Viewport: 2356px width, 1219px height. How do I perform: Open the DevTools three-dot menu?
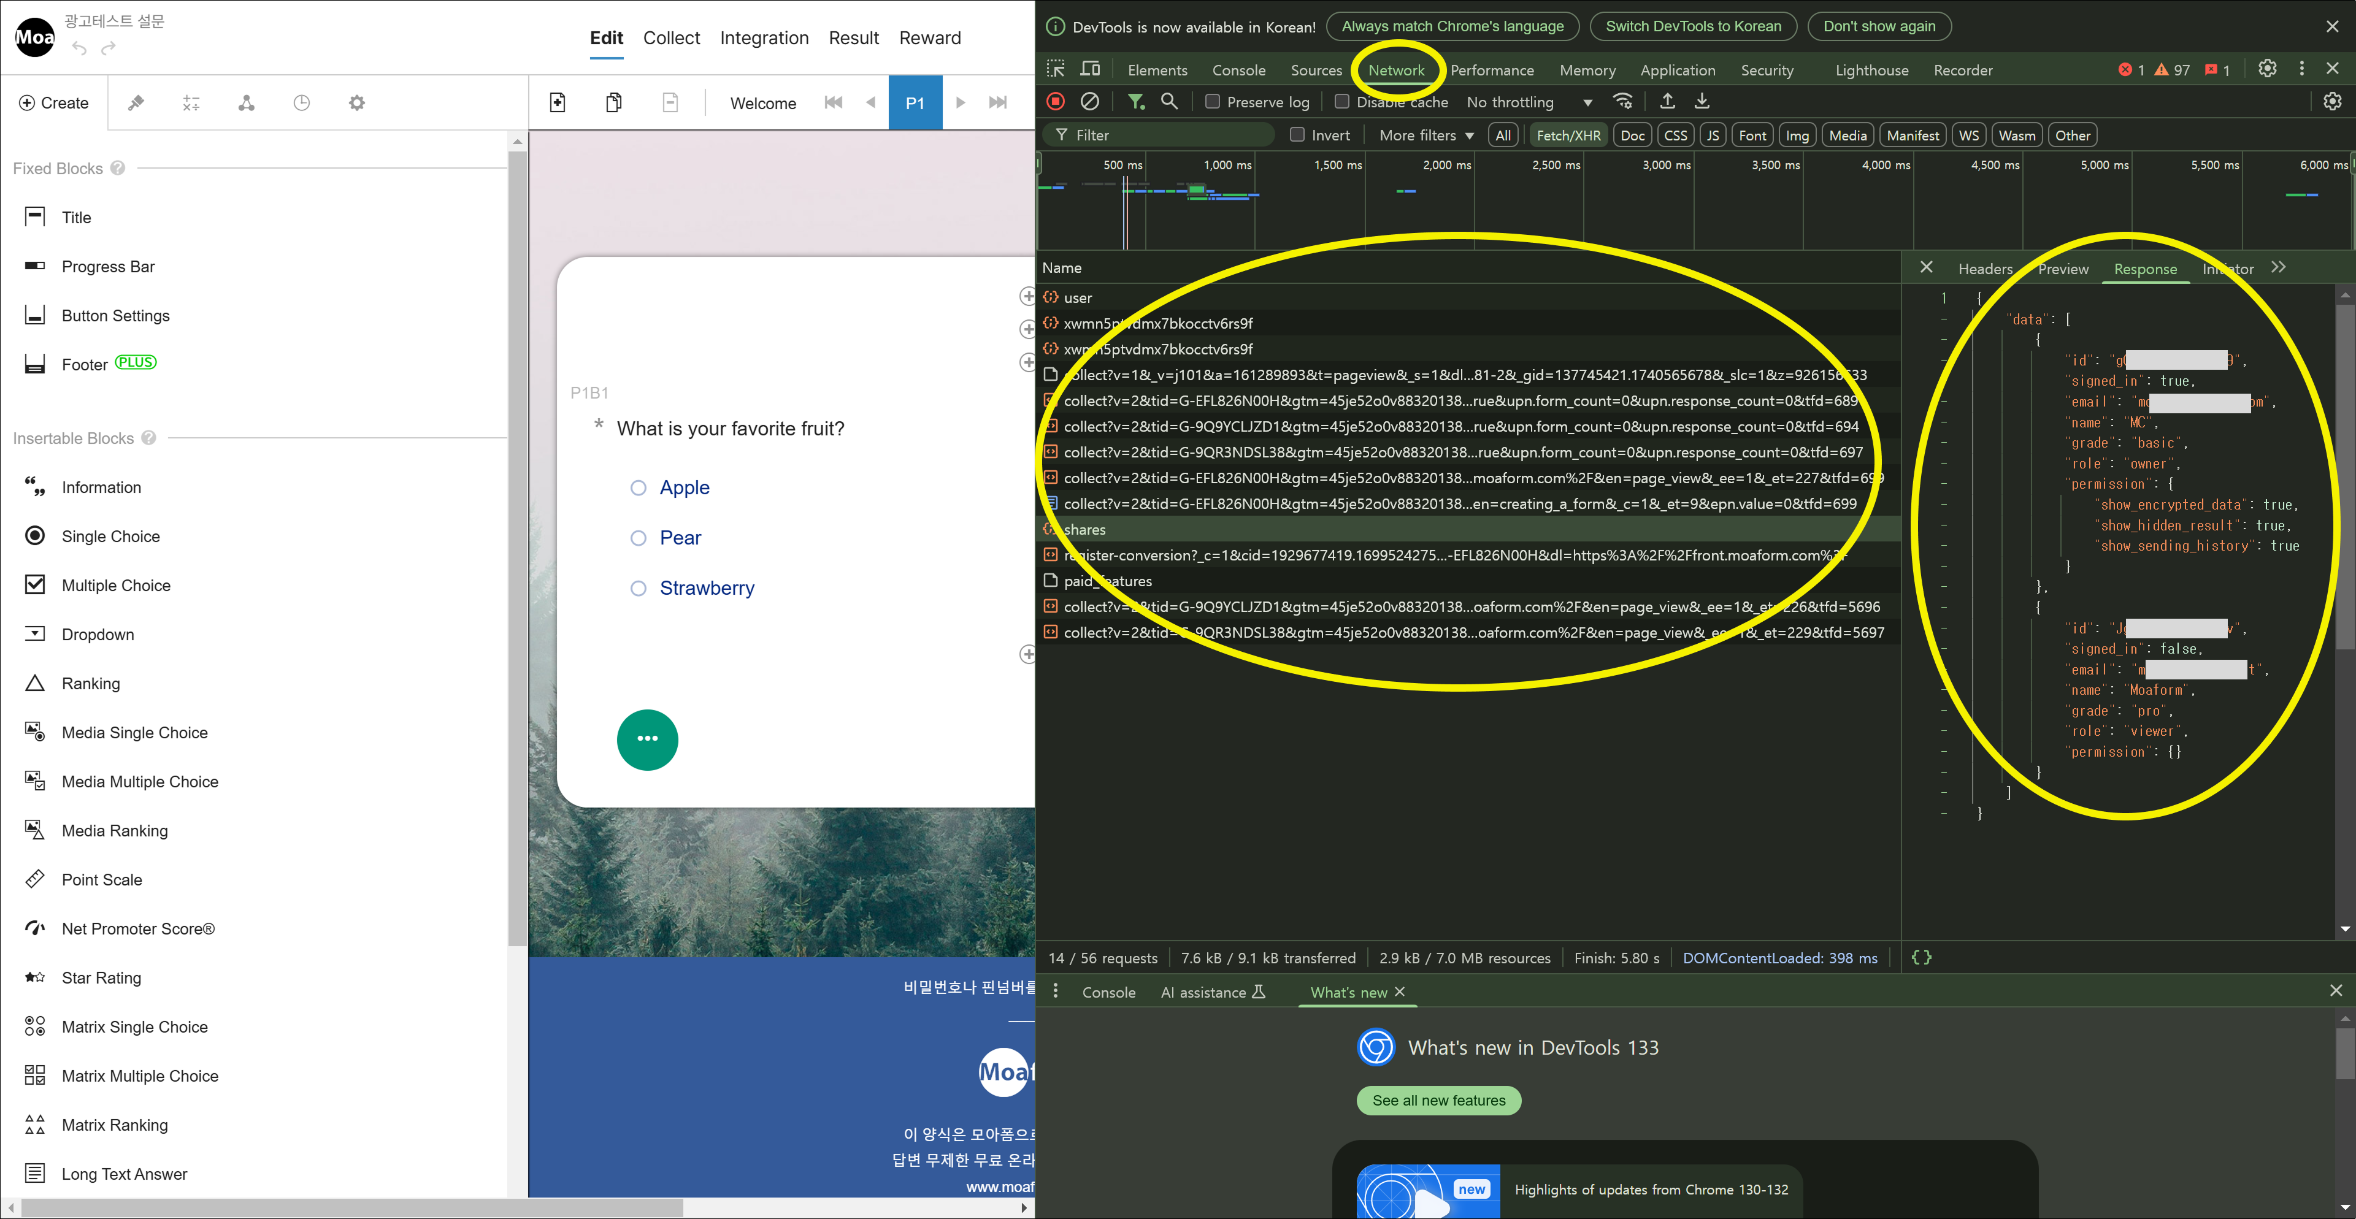[x=2302, y=69]
